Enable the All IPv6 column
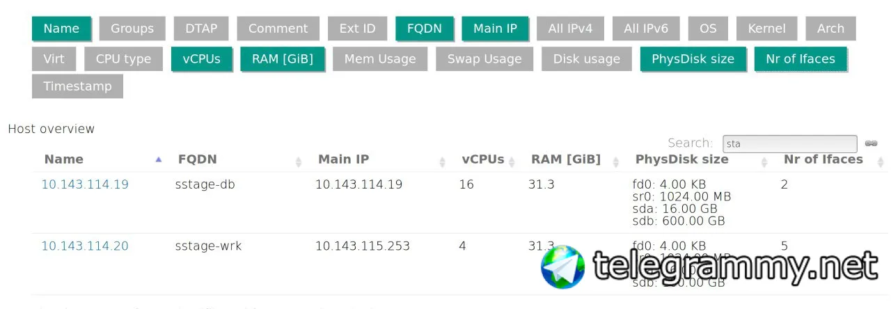 646,29
